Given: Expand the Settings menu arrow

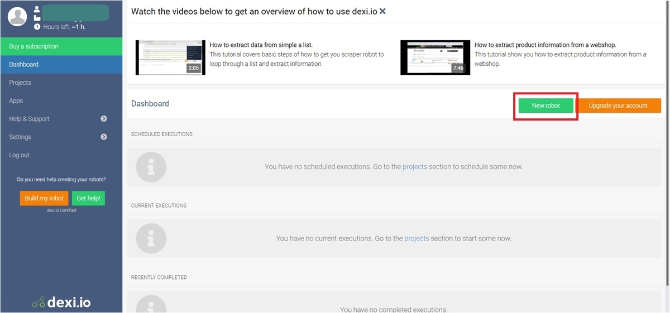Looking at the screenshot, I should (x=104, y=137).
